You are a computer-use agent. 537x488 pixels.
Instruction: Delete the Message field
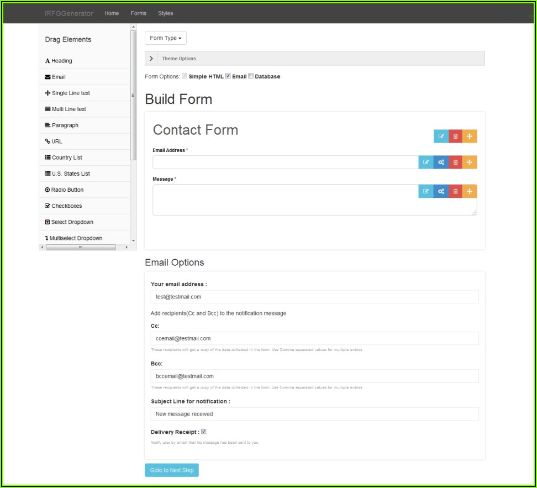click(455, 191)
